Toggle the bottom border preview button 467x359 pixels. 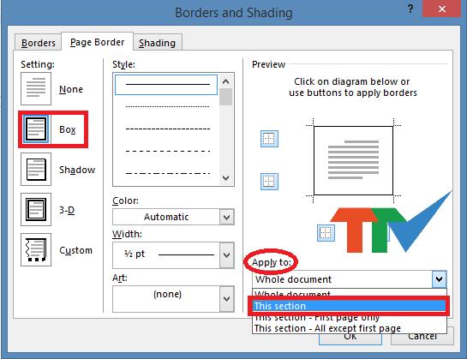270,182
